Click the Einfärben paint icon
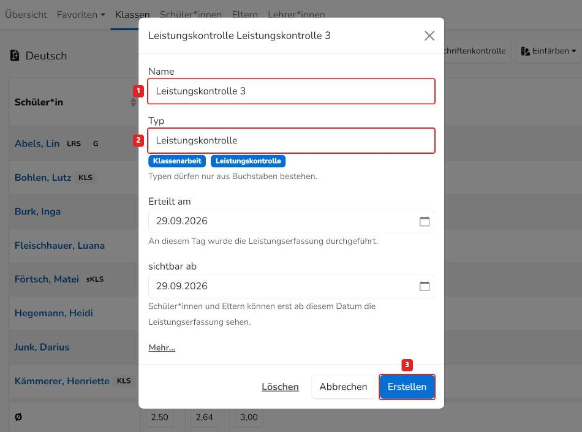Screen dimensions: 582x432 click(x=525, y=51)
